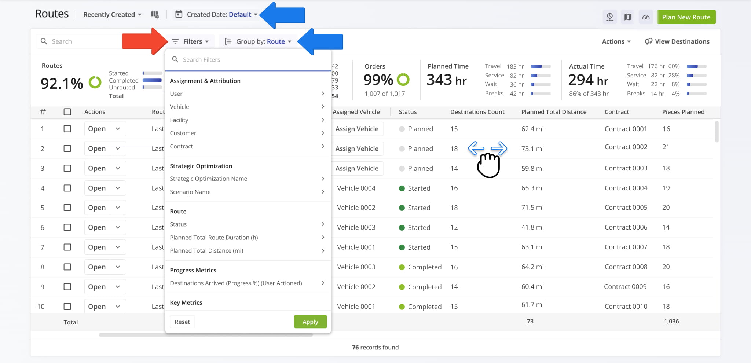Select the checkbox on row 1

(67, 129)
